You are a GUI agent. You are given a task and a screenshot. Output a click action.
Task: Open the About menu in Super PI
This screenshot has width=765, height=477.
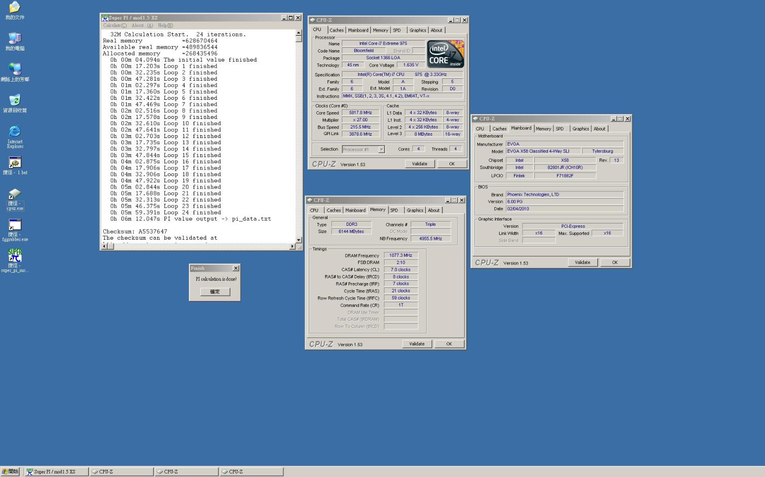(x=142, y=25)
